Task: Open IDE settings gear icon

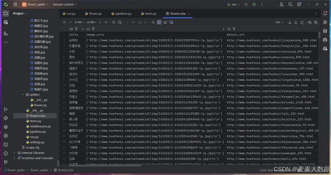Action: [x=299, y=5]
